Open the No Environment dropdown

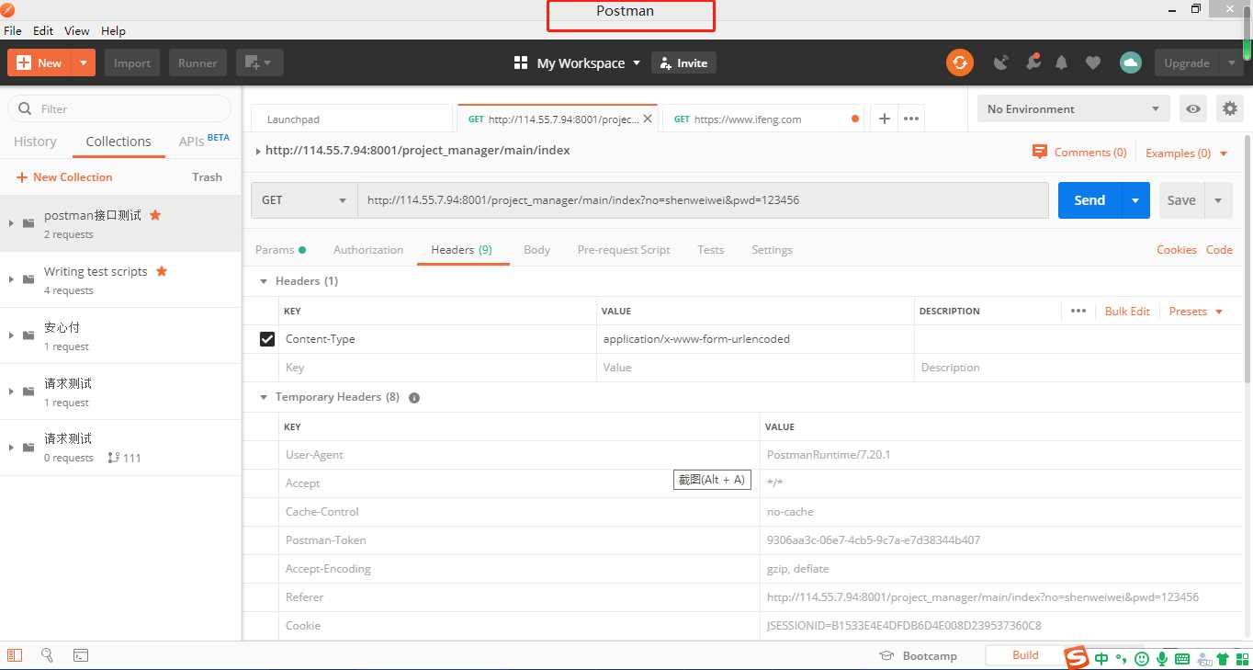coord(1074,108)
